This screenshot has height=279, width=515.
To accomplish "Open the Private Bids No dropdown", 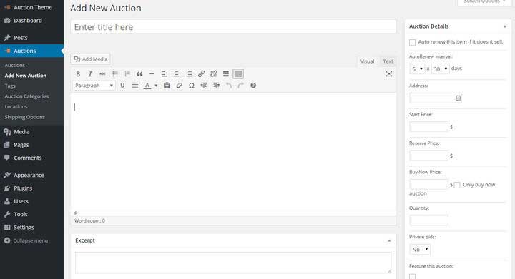I will click(x=420, y=250).
